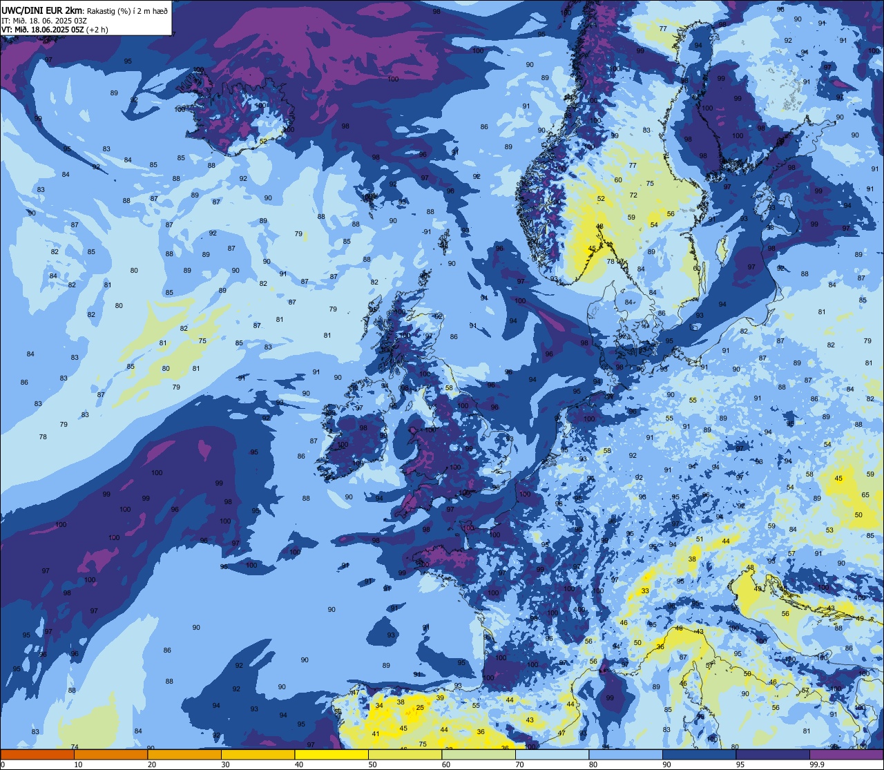This screenshot has width=884, height=770.
Task: Click the purple legend segment above 99.9
Action: pos(846,755)
